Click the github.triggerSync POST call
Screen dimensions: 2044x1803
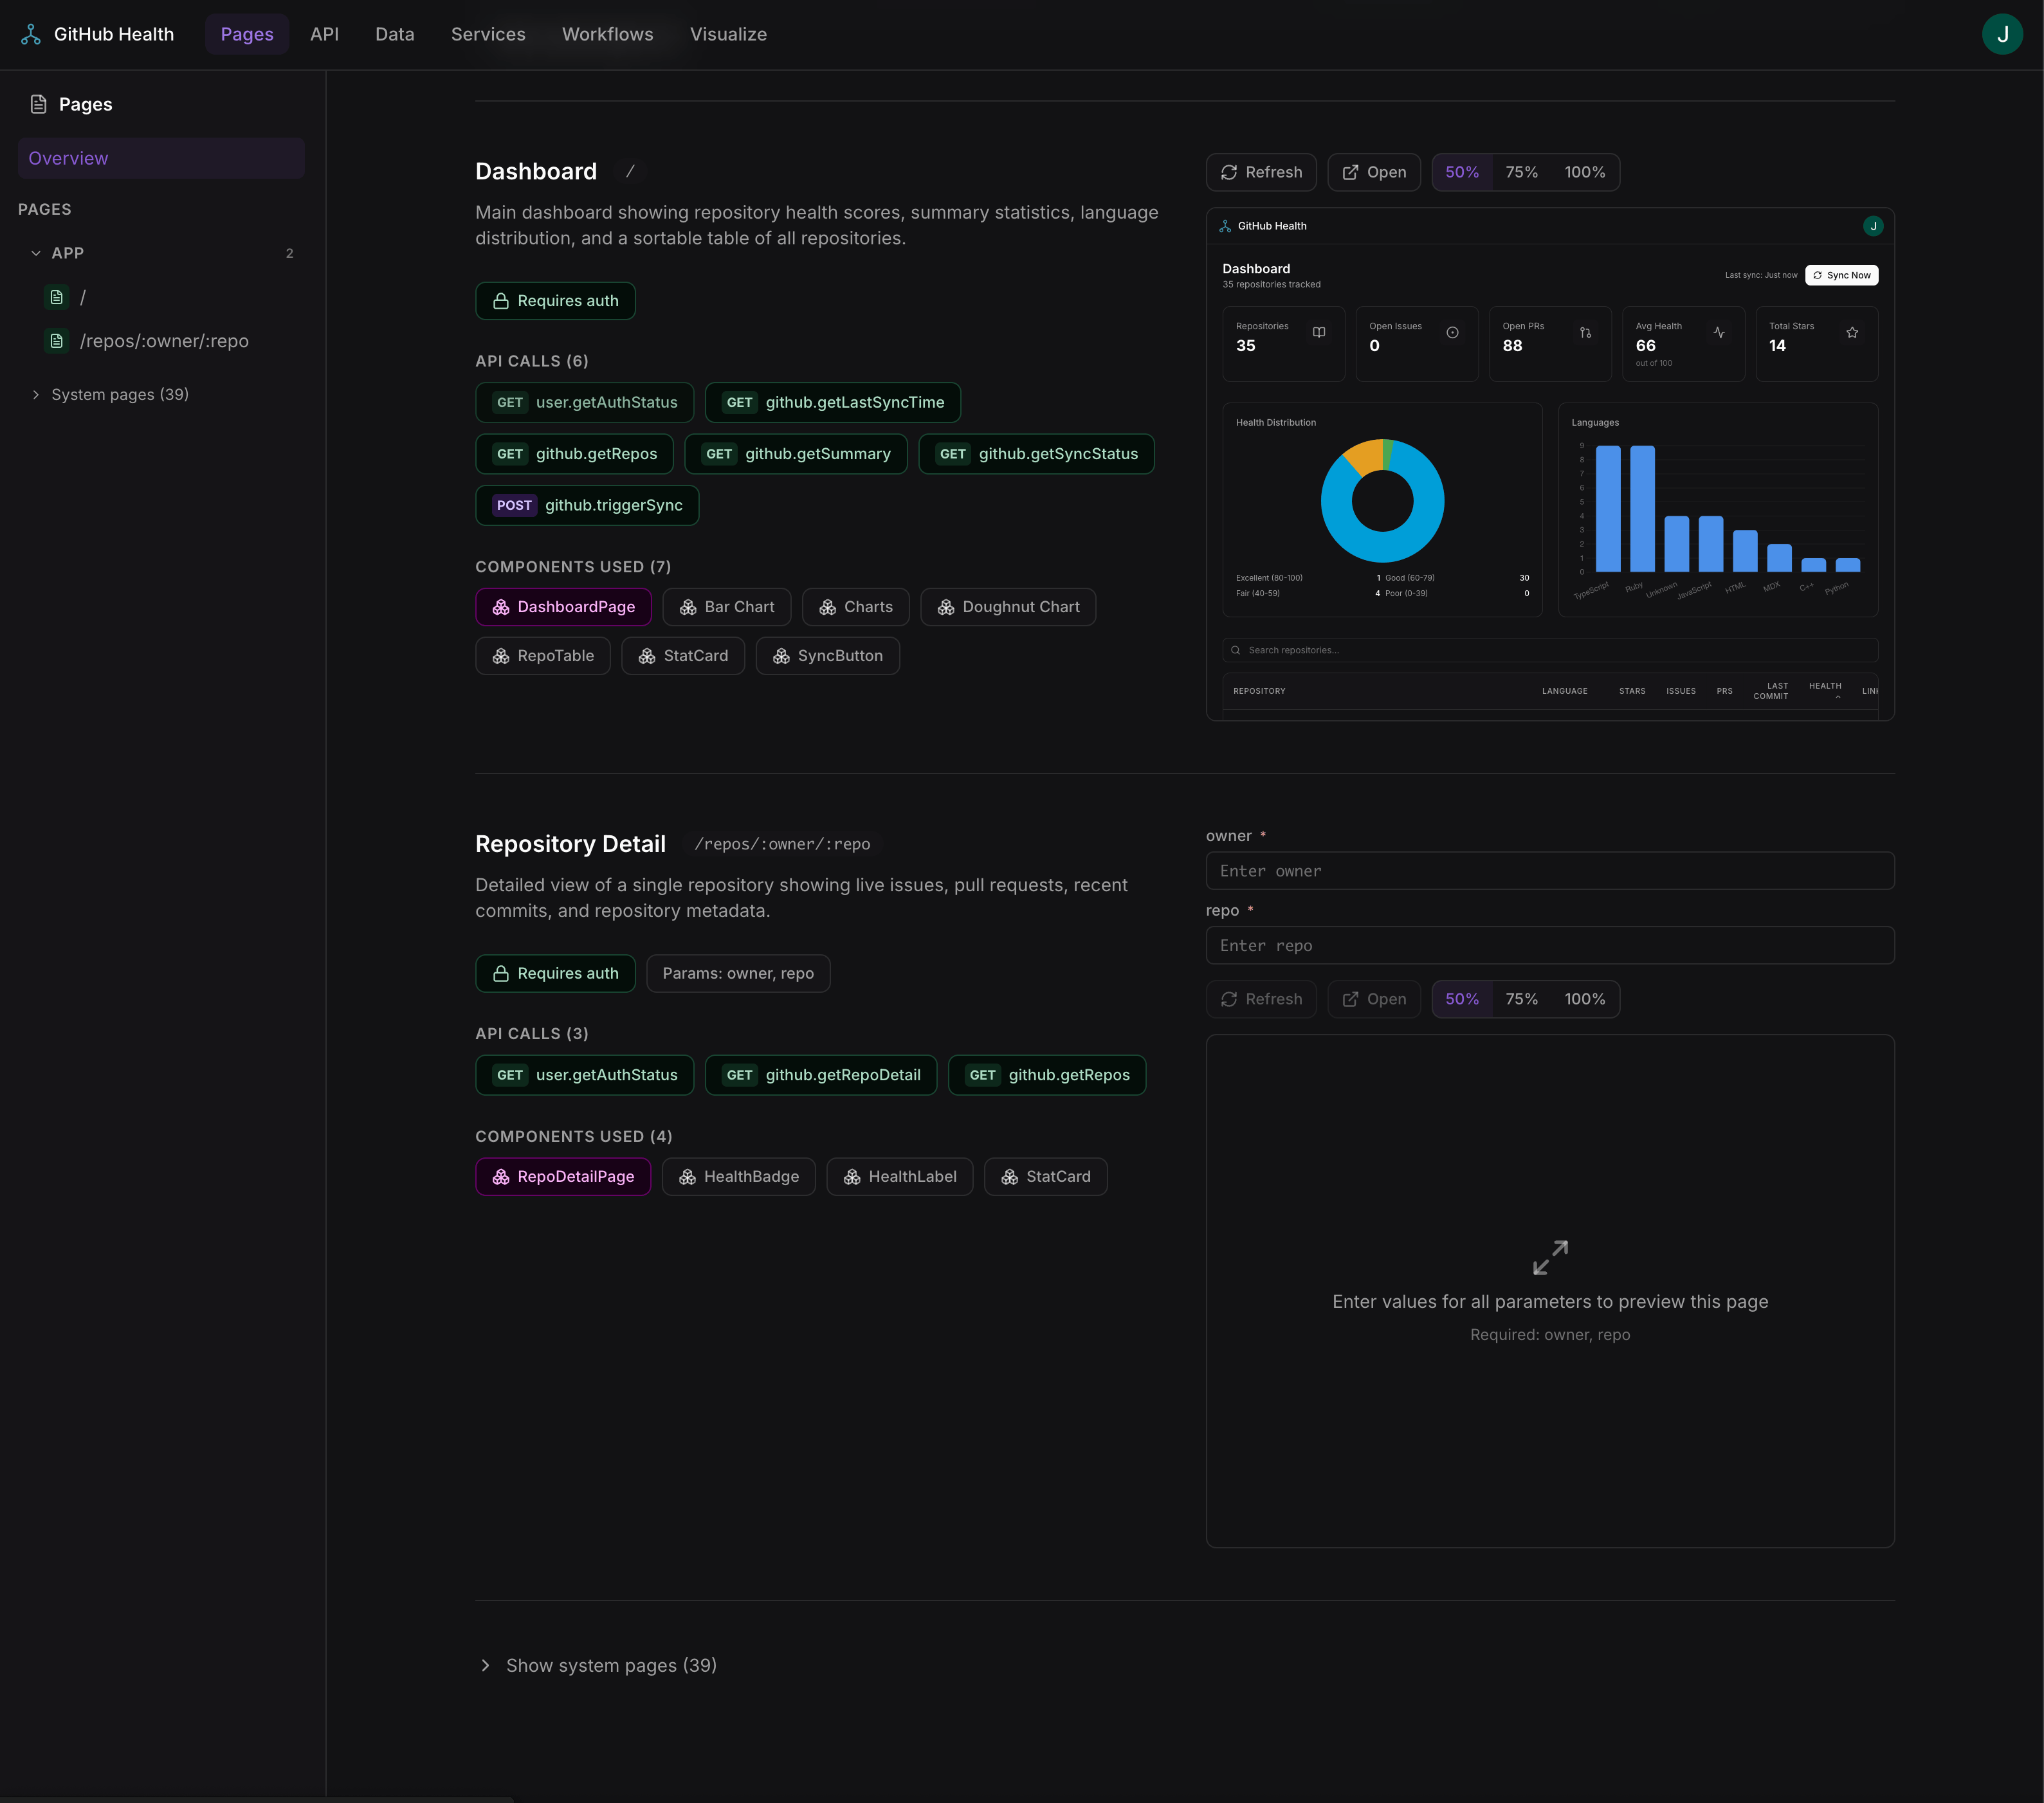click(x=587, y=505)
